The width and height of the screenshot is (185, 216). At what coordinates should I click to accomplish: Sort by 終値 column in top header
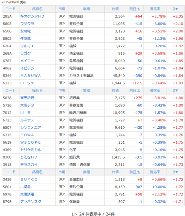(x=115, y=9)
